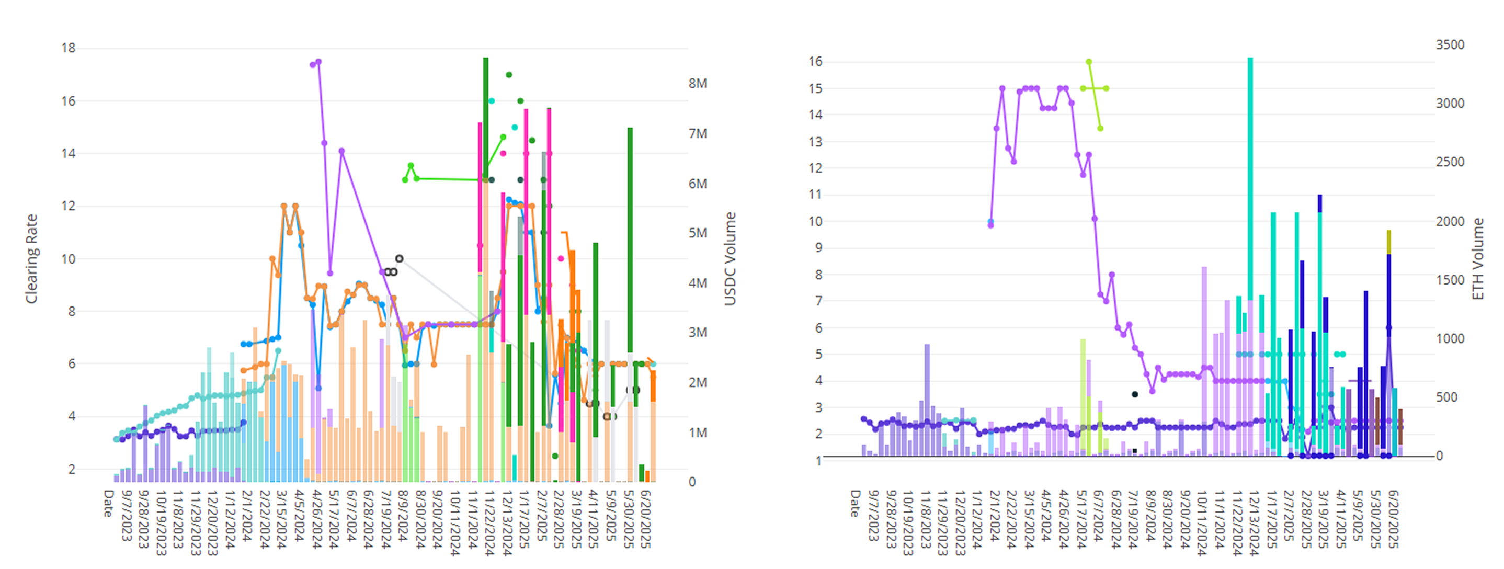The width and height of the screenshot is (1504, 569).
Task: Click the '18' clearing rate tick label
Action: [69, 48]
